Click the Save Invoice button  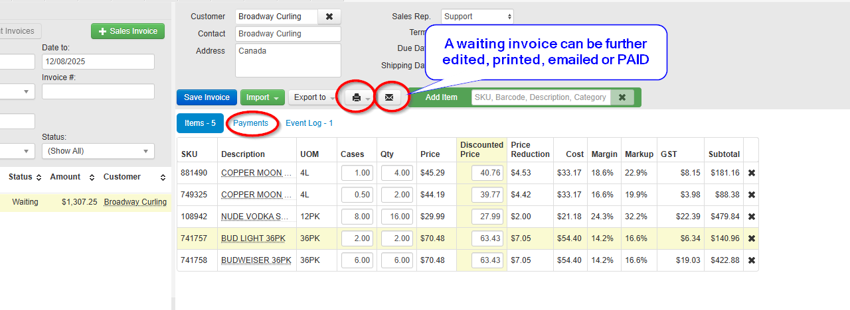tap(207, 97)
